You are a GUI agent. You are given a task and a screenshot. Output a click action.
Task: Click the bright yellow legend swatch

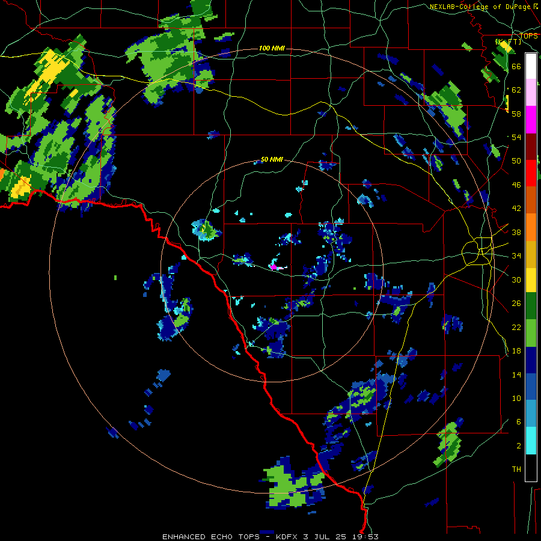coord(531,280)
